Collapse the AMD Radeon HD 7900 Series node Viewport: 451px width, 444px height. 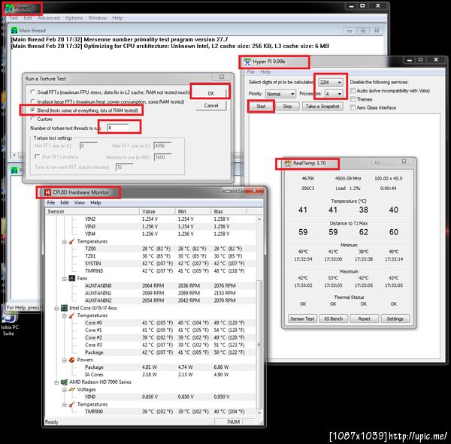56,382
